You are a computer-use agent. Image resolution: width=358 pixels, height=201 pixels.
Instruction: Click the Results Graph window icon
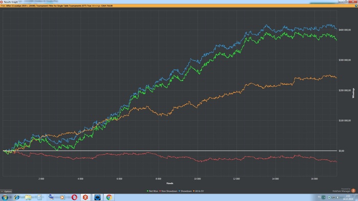pos(2,2)
